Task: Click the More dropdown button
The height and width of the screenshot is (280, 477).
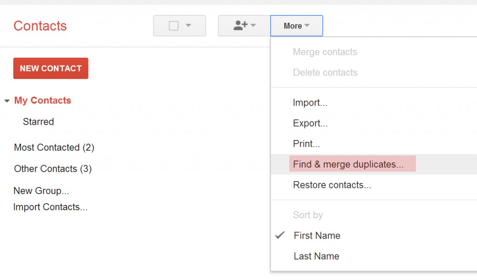Action: [296, 26]
